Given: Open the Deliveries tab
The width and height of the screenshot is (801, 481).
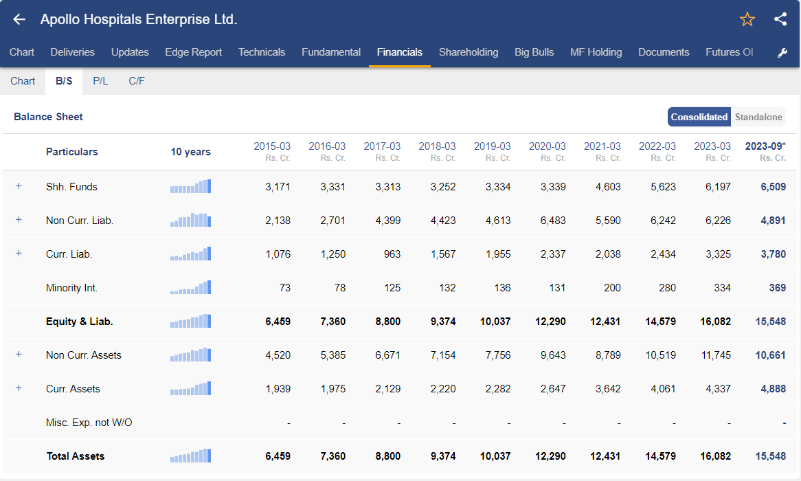Looking at the screenshot, I should click(73, 52).
